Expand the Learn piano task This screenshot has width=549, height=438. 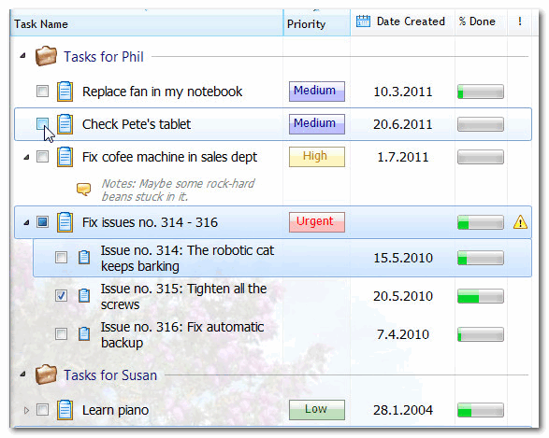tap(26, 410)
